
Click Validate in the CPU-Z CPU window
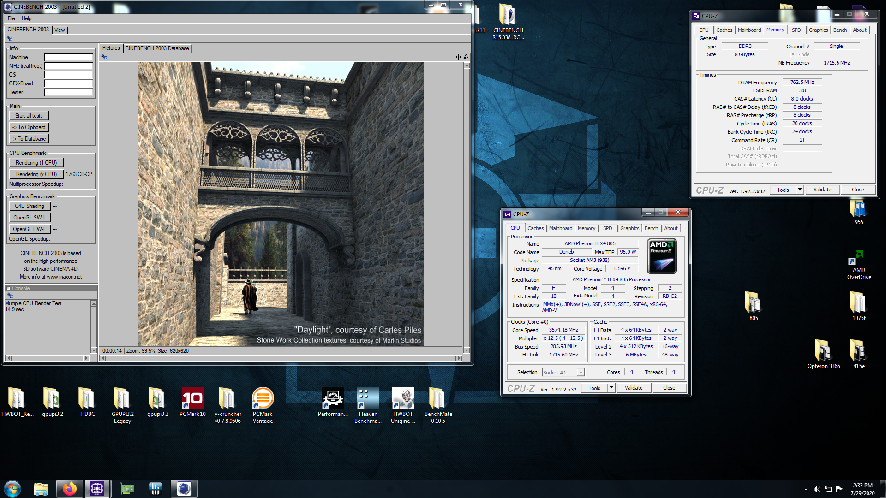tap(634, 388)
